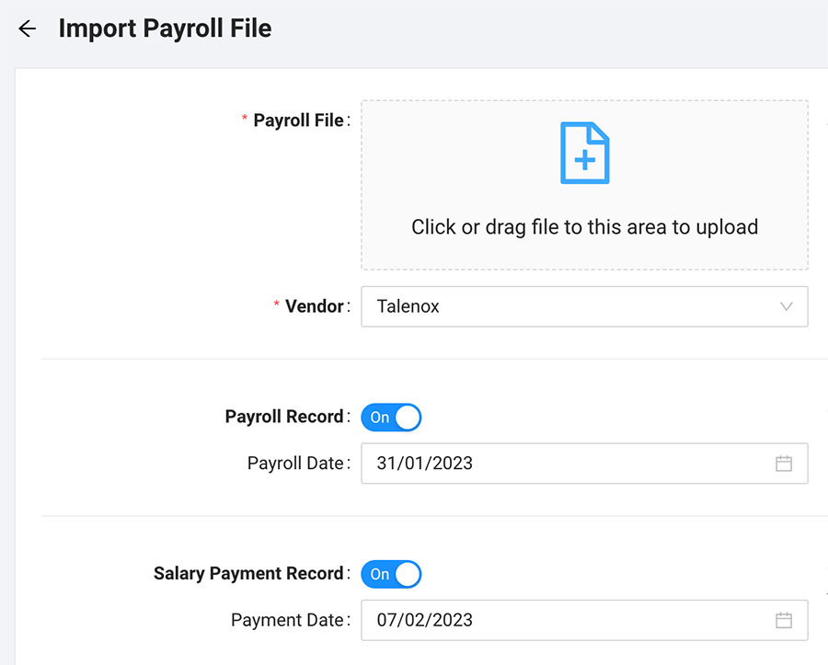Open the Payment Date calendar icon
The width and height of the screenshot is (828, 665).
[784, 620]
